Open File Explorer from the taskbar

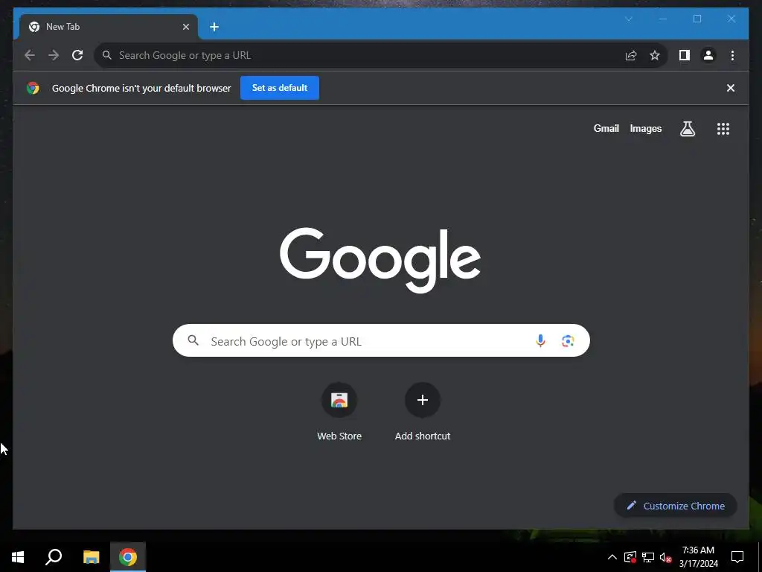[x=91, y=557]
